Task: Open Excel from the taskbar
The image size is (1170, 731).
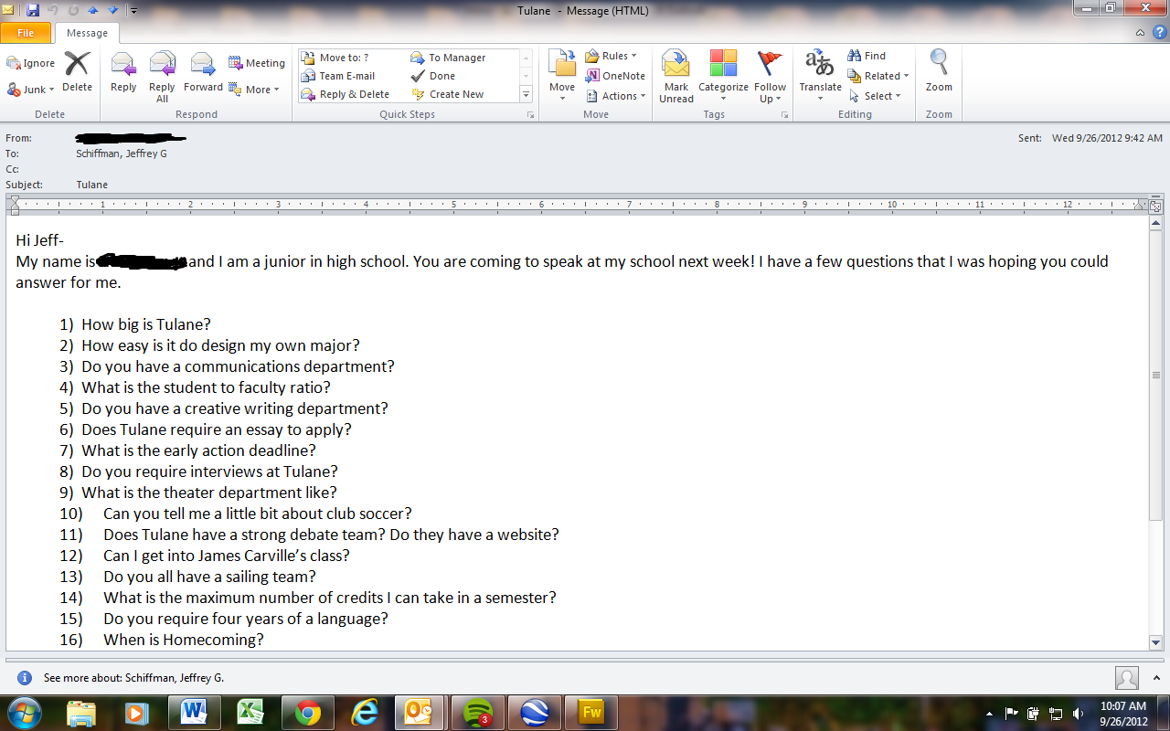Action: 250,712
